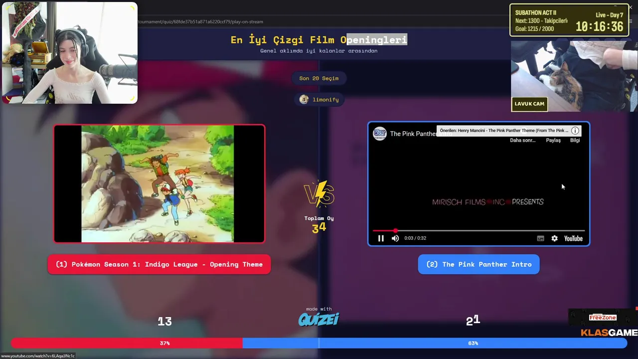Mute the YouTube player volume
This screenshot has height=359, width=638.
(395, 238)
